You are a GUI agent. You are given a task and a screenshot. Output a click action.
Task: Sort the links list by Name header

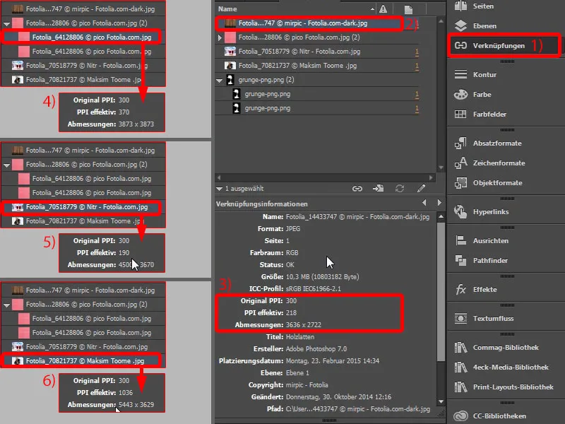[x=227, y=9]
